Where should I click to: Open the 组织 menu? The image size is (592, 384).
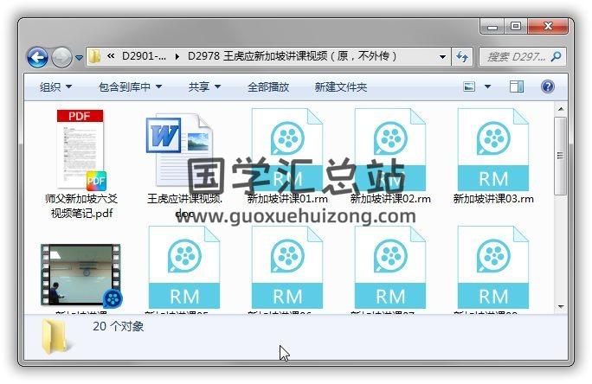(x=55, y=87)
